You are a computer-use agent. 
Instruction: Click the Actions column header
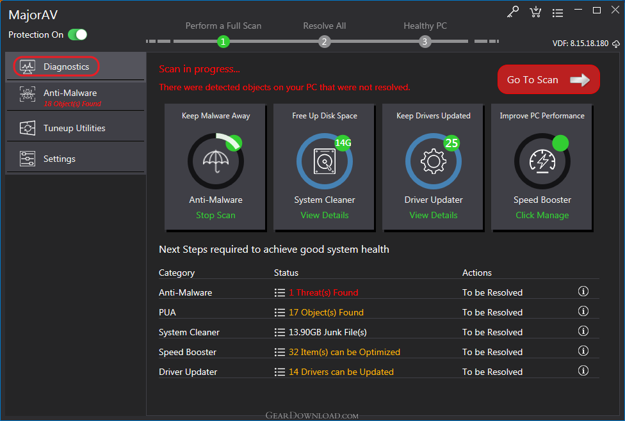476,273
